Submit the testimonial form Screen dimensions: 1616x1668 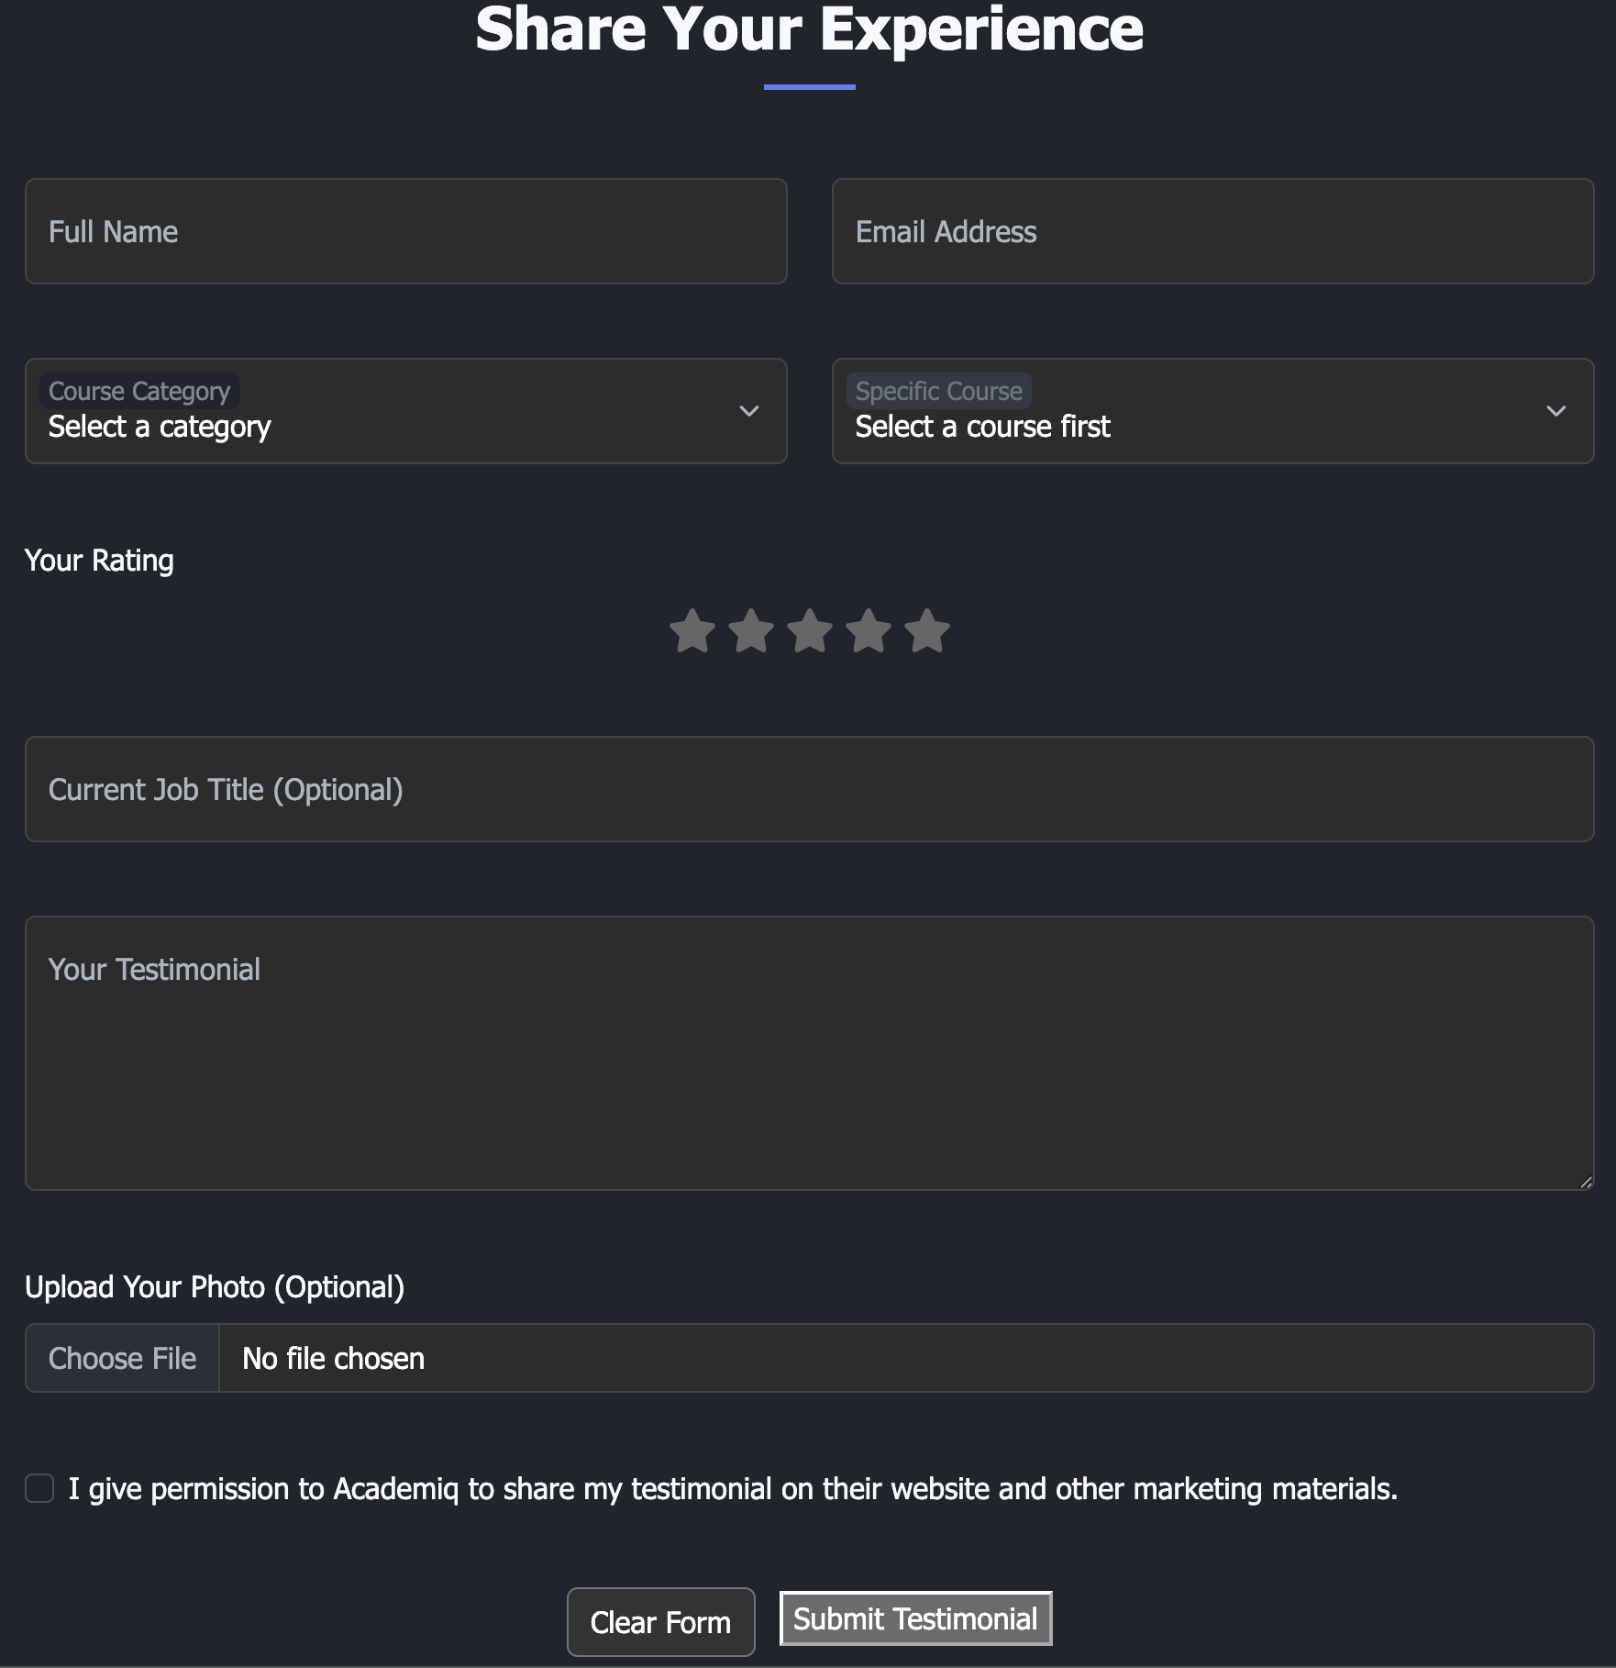pos(915,1618)
